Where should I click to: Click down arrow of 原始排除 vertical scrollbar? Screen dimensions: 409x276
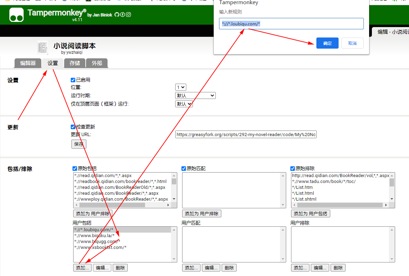(392, 199)
